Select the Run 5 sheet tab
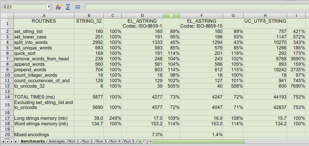309x146 pixels. point(129,141)
